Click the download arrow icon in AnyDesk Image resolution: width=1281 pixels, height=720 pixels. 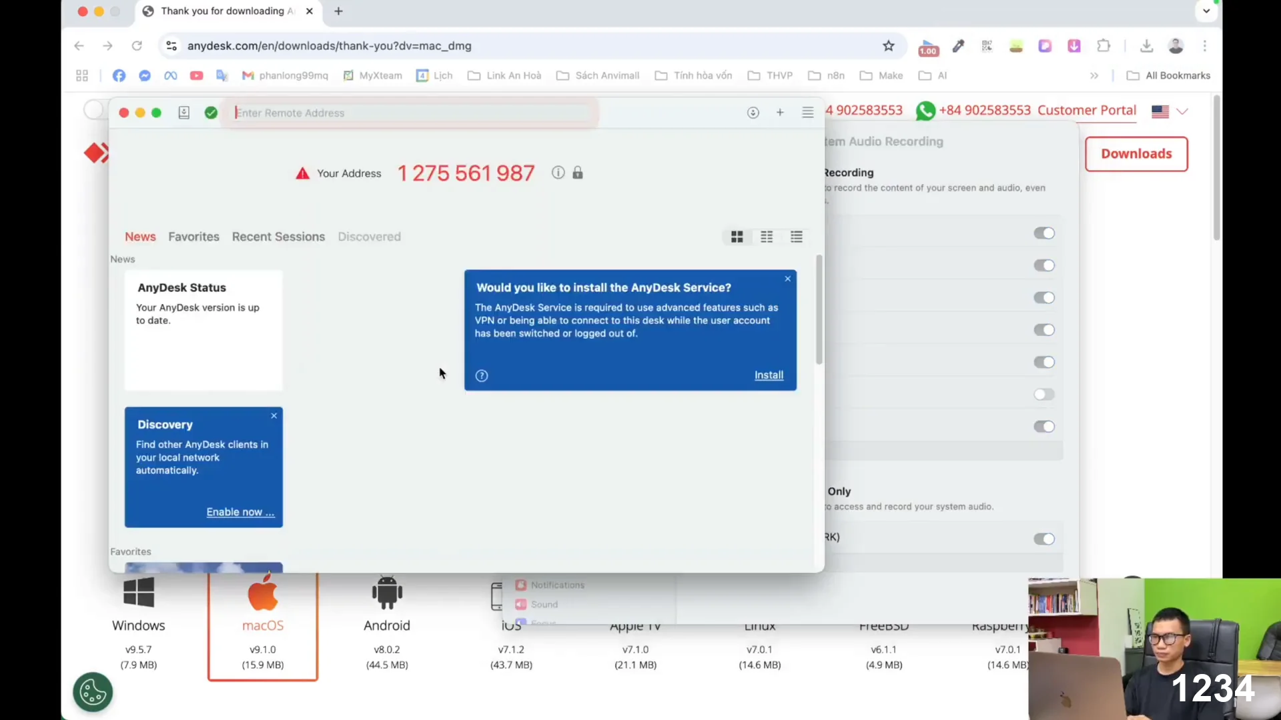[x=753, y=113]
